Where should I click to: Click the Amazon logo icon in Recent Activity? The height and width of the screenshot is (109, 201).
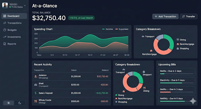tap(36, 76)
